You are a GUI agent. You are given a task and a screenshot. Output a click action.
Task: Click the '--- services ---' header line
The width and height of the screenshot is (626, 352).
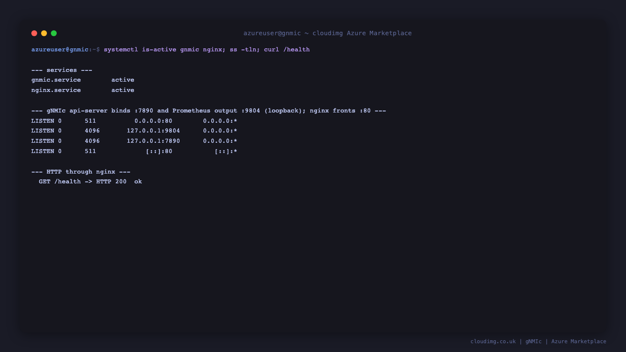point(62,70)
